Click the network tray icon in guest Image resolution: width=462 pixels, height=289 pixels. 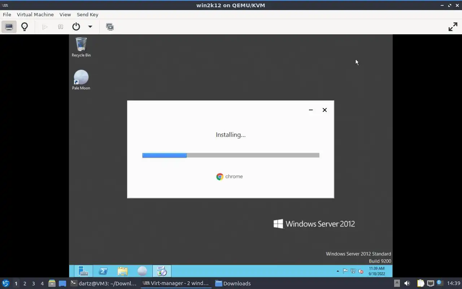[x=353, y=271]
